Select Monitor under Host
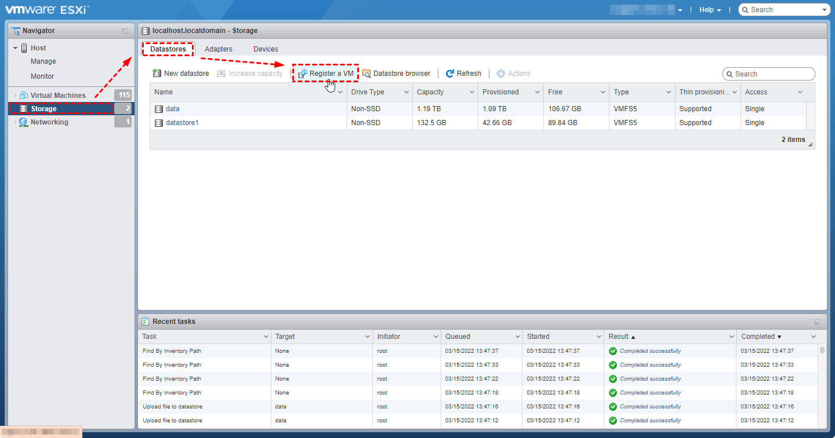Screen dimensions: 835x438 click(42, 76)
